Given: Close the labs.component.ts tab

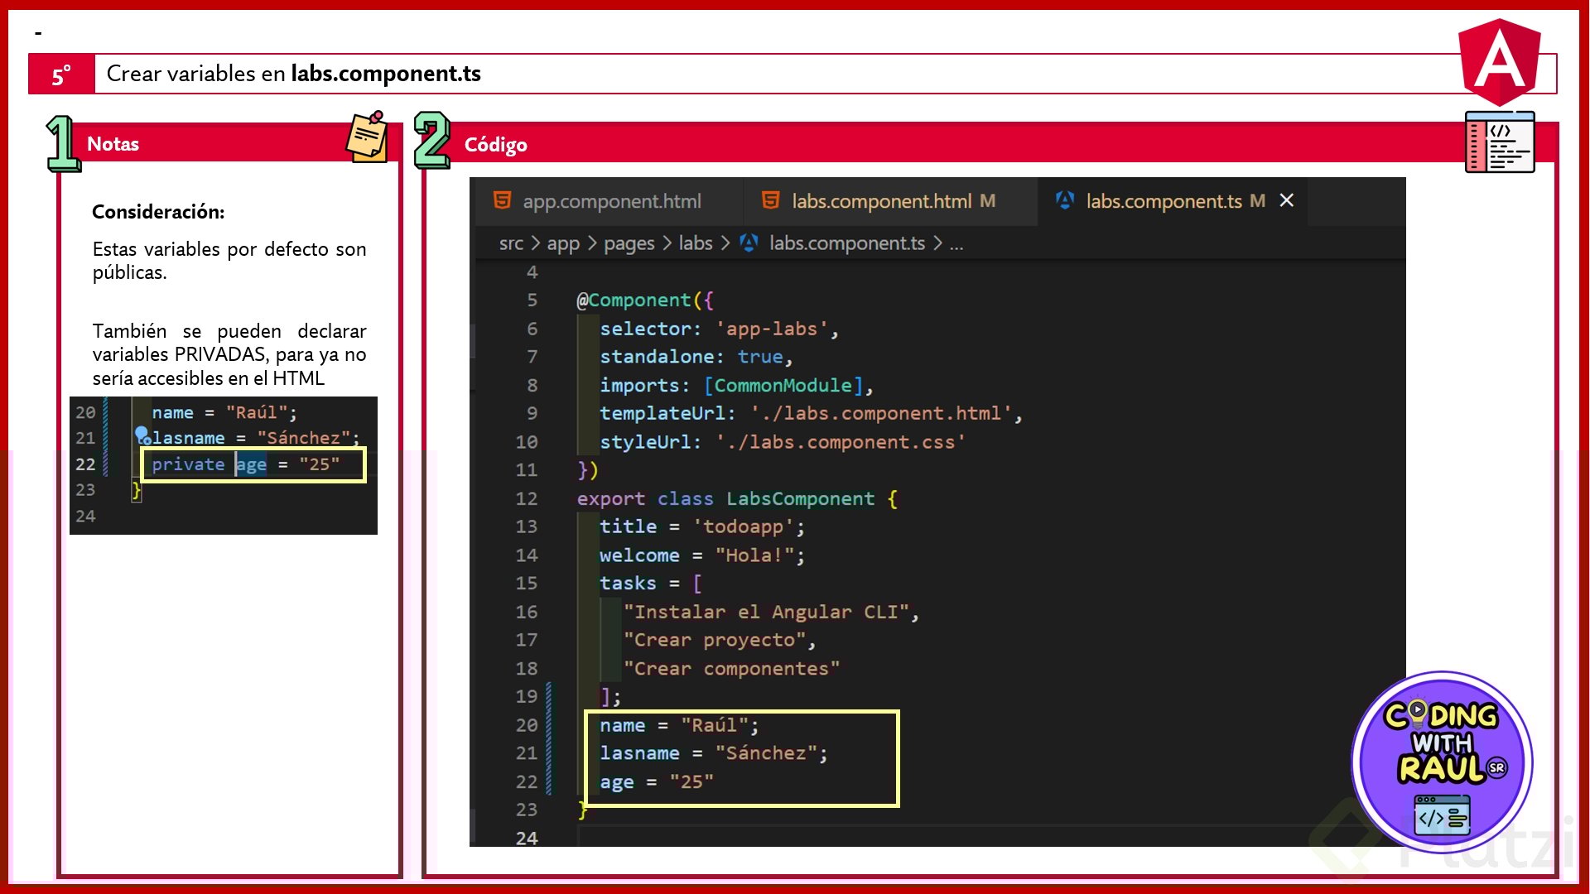Looking at the screenshot, I should point(1286,200).
